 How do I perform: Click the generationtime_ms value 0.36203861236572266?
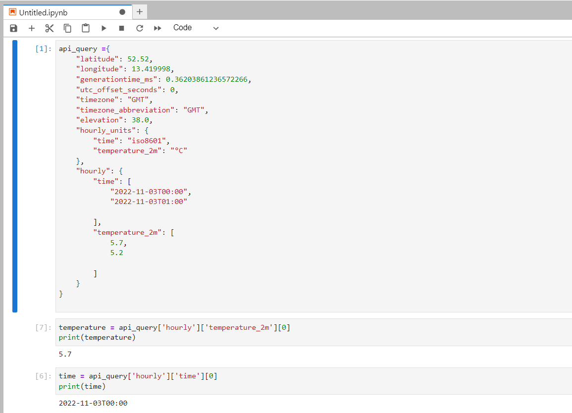(x=207, y=79)
